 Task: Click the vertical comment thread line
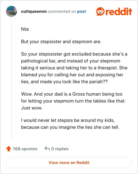click(11, 79)
